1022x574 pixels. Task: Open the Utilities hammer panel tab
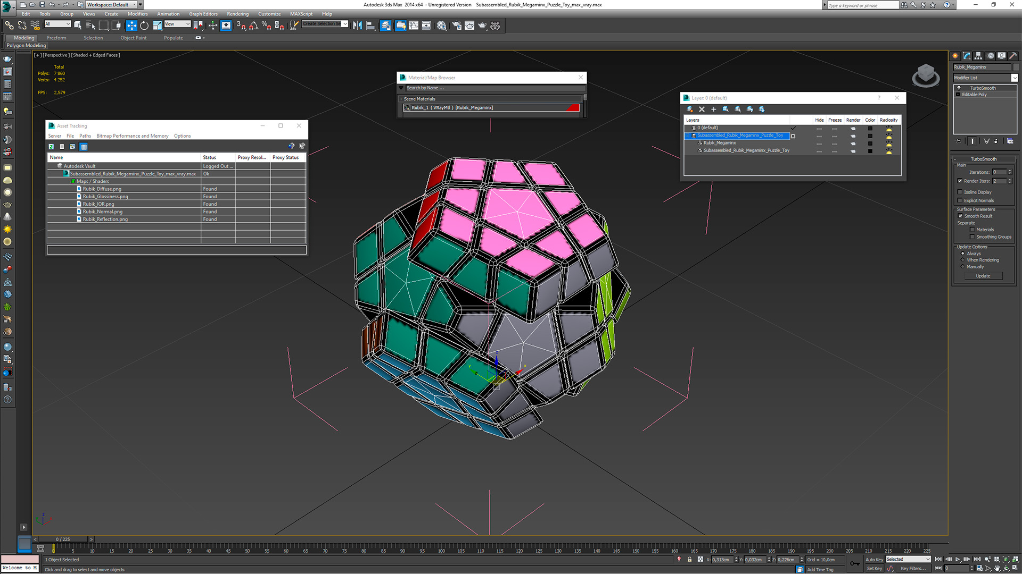click(x=1013, y=56)
